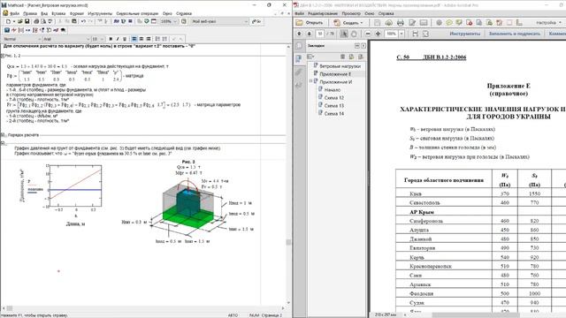Screen dimensions: 566x318
Task: Add new bookmark icon in Acrobat
Action: coord(351,57)
